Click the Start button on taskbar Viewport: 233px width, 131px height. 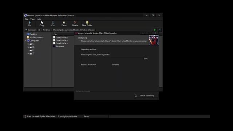pos(28,116)
